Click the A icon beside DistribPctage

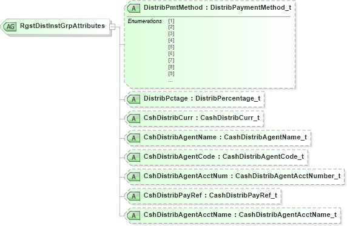pos(133,99)
